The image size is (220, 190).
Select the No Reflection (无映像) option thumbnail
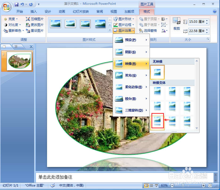157,72
